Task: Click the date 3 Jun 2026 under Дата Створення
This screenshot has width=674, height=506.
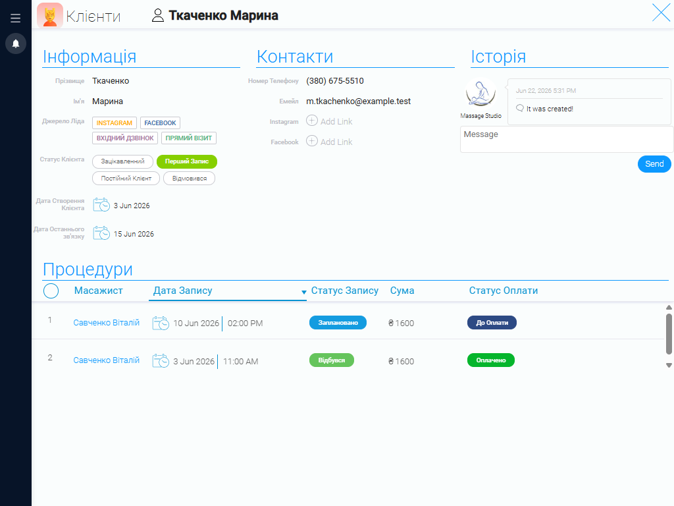Action: 132,206
